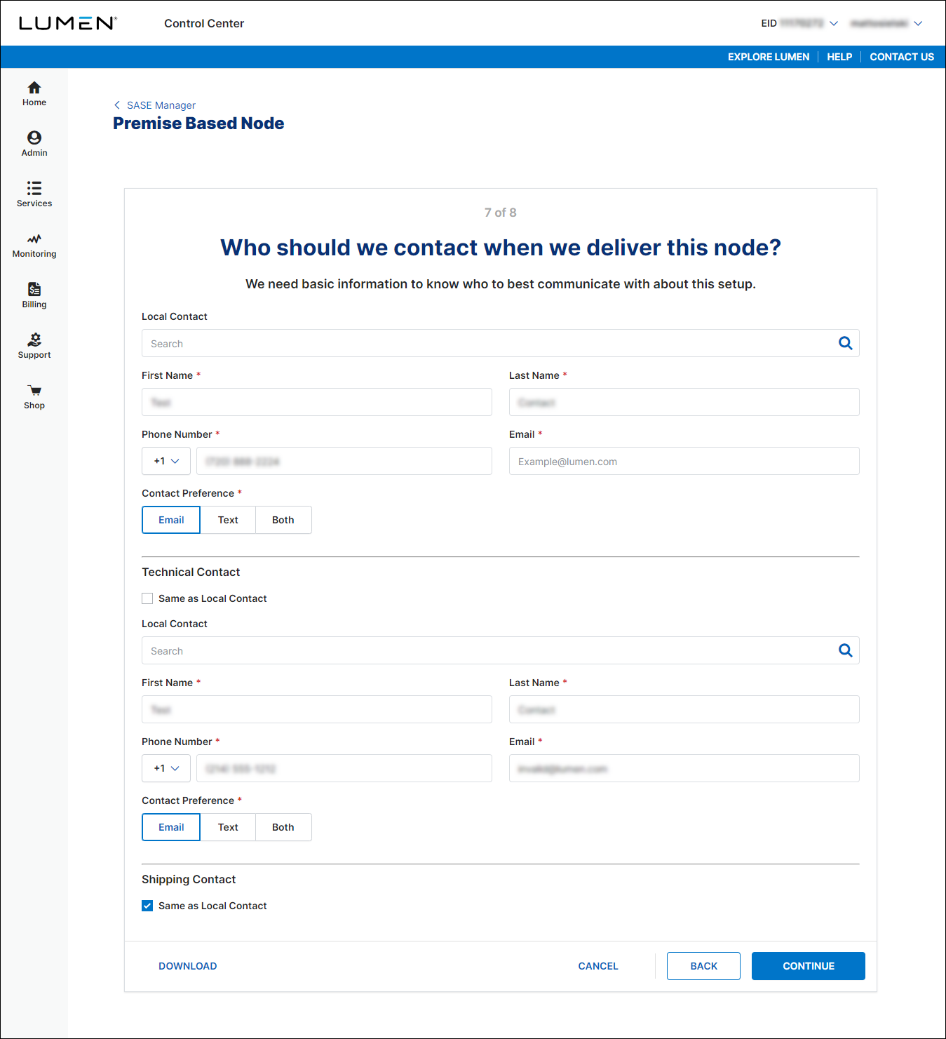The height and width of the screenshot is (1039, 946).
Task: Open the CONTACT US menu item
Action: click(x=902, y=57)
